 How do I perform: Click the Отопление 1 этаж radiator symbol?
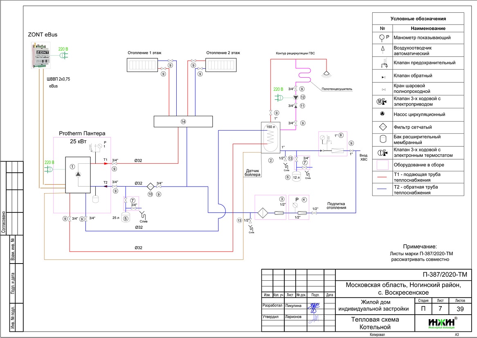pyautogui.click(x=140, y=65)
